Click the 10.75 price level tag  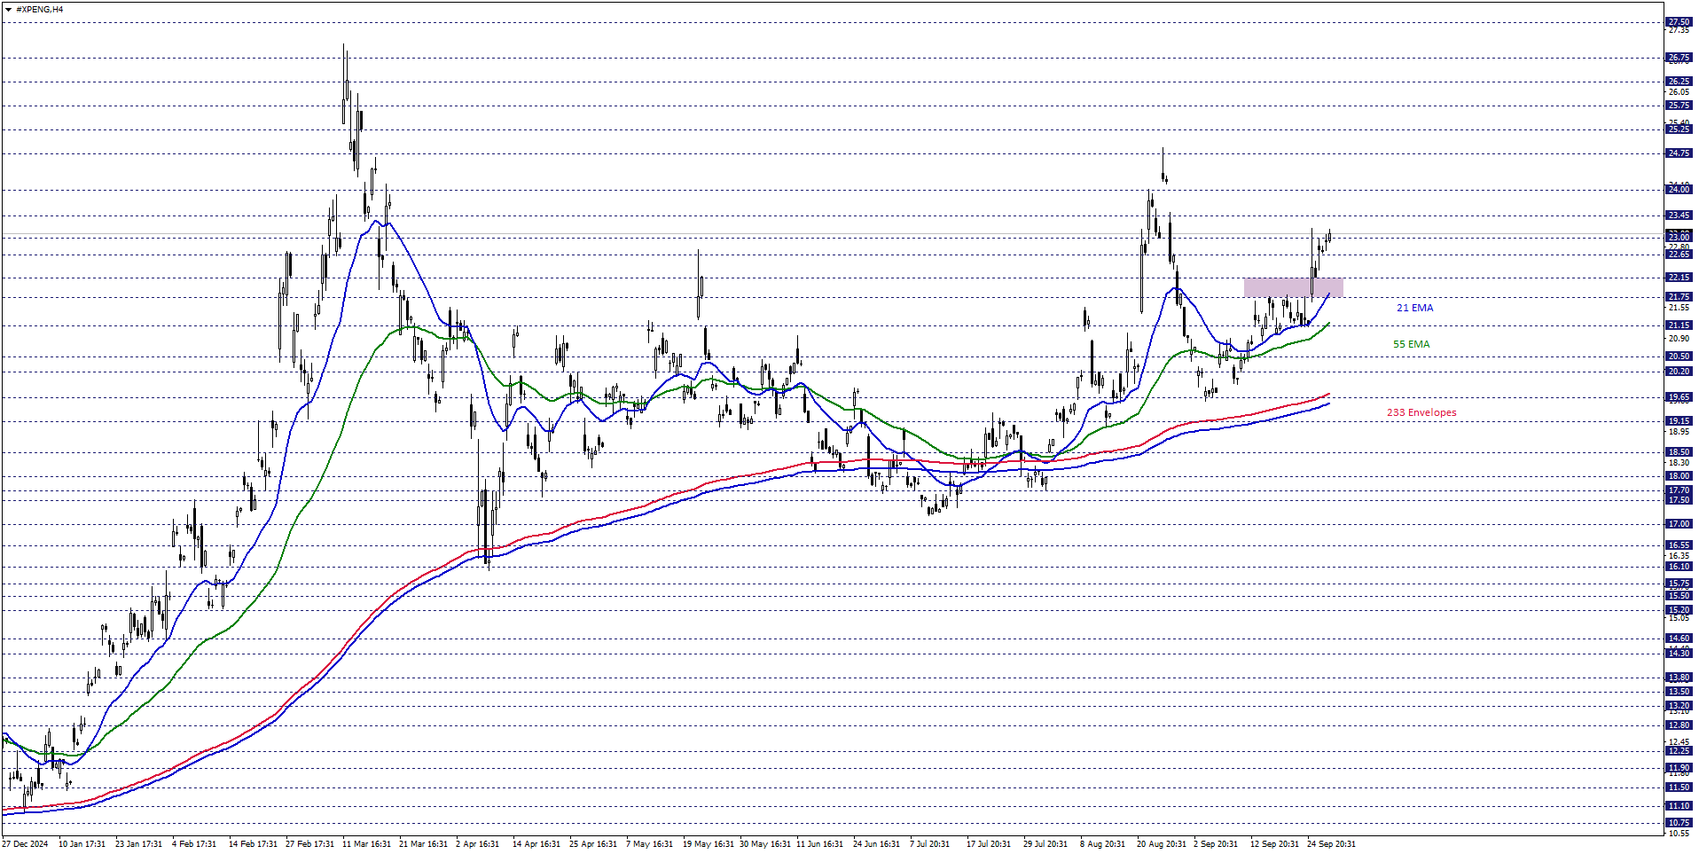[1679, 823]
